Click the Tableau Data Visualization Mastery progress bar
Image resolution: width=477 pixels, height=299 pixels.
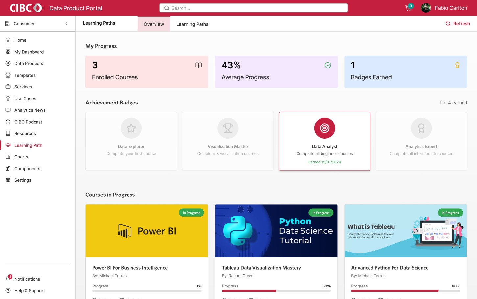point(276,291)
